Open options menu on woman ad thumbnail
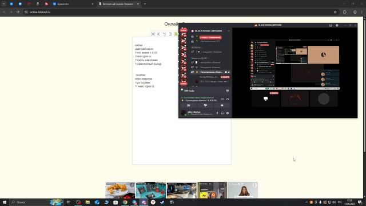This screenshot has height=206, width=366. tap(255, 185)
